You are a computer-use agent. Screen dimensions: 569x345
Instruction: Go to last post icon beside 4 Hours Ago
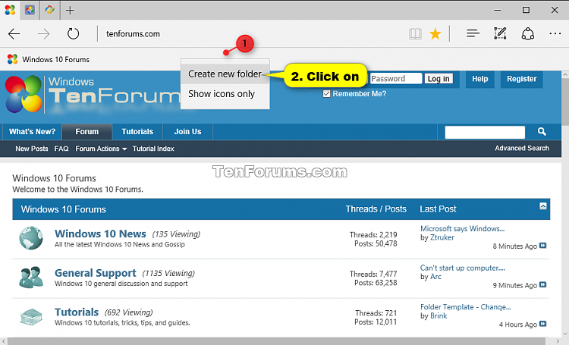coord(543,324)
